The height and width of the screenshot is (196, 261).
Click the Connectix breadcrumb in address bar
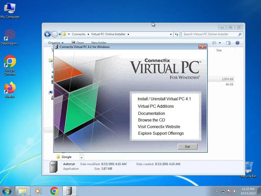coord(79,34)
